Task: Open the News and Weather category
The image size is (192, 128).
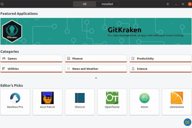Action: (96, 69)
